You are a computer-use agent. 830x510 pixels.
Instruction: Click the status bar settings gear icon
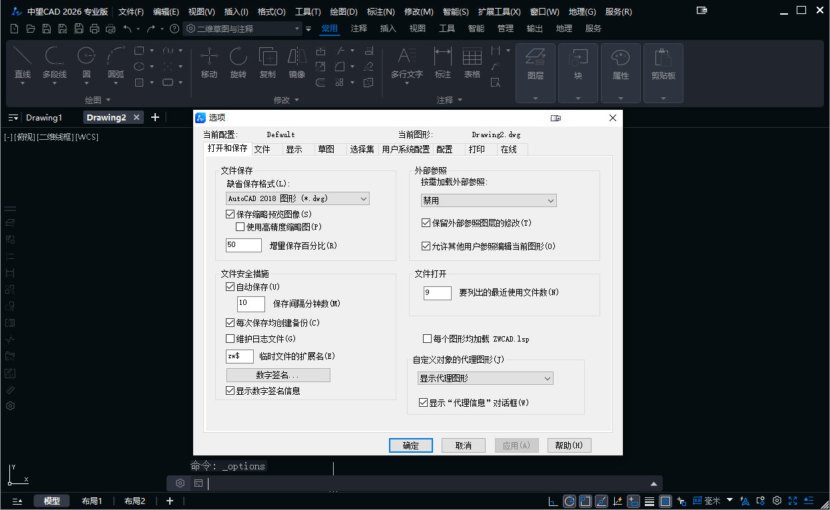[777, 501]
